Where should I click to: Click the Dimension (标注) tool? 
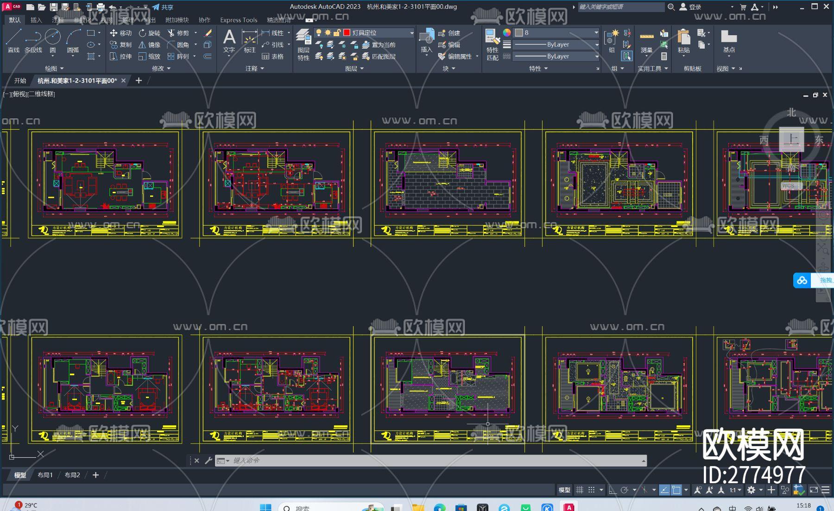coord(249,41)
